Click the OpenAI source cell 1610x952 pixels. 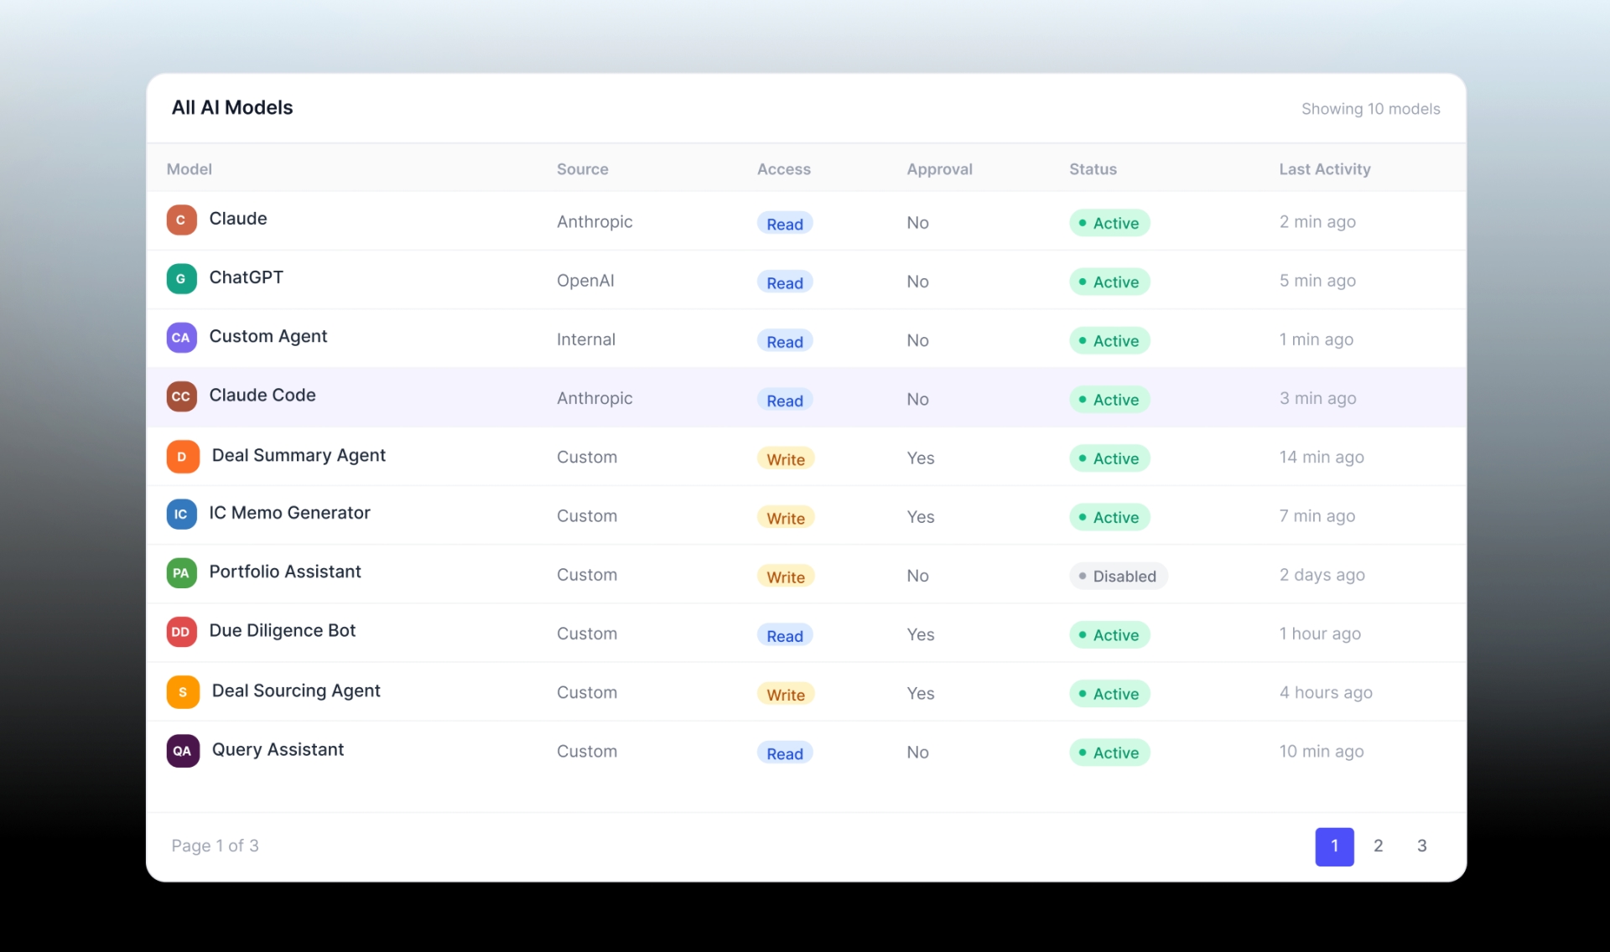(585, 281)
